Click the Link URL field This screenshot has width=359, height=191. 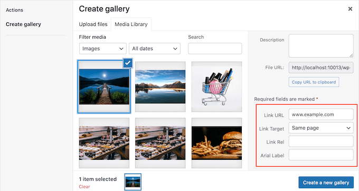[321, 114]
